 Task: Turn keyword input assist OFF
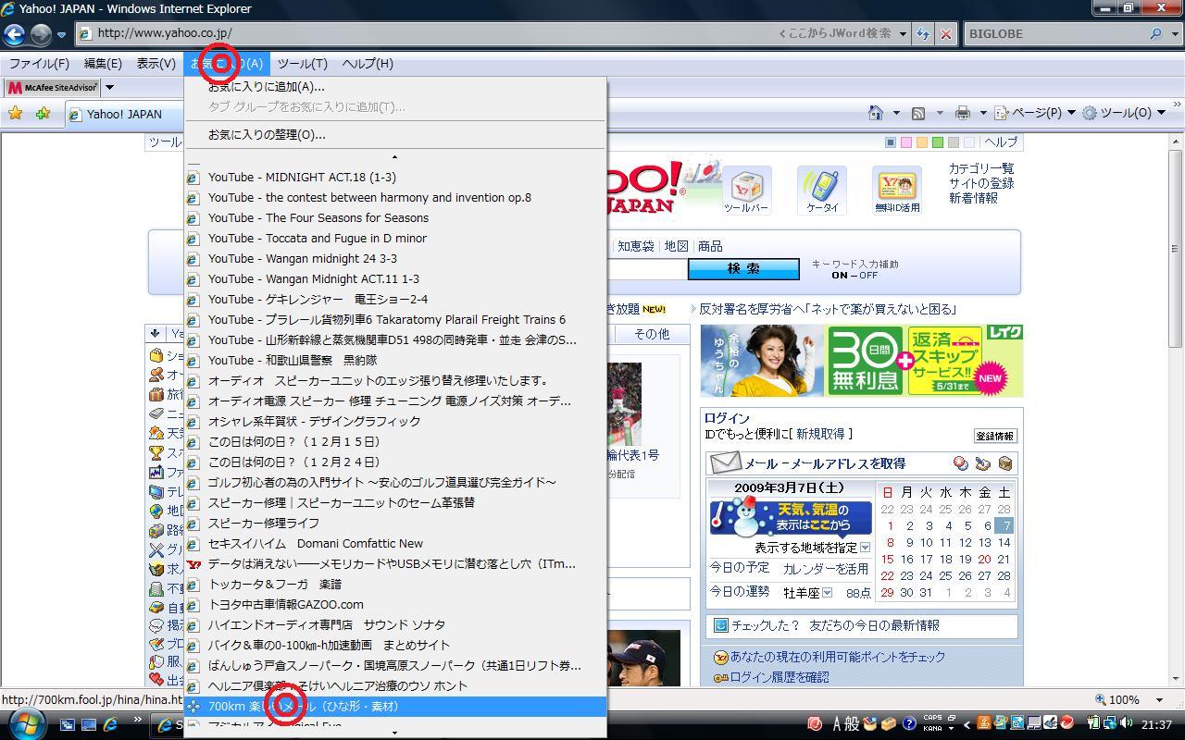point(868,276)
